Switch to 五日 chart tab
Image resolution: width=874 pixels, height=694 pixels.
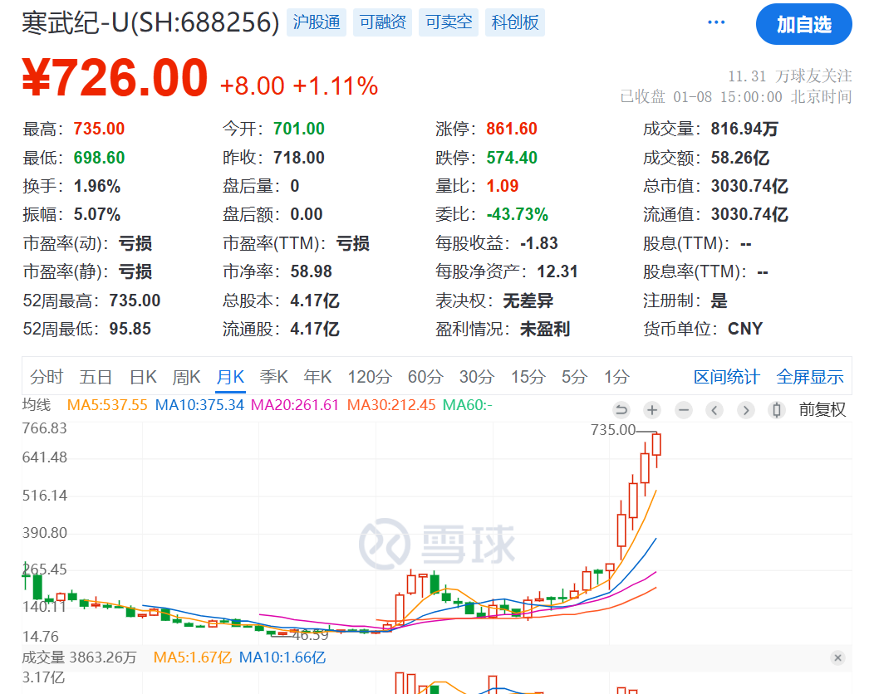pyautogui.click(x=96, y=377)
